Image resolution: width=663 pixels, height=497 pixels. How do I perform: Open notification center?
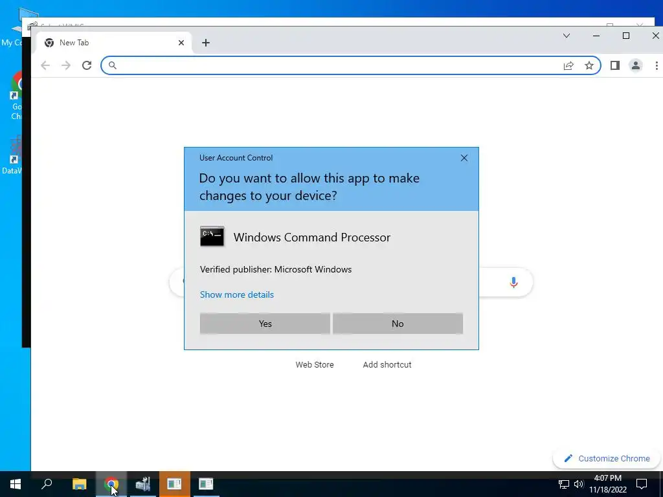(642, 484)
